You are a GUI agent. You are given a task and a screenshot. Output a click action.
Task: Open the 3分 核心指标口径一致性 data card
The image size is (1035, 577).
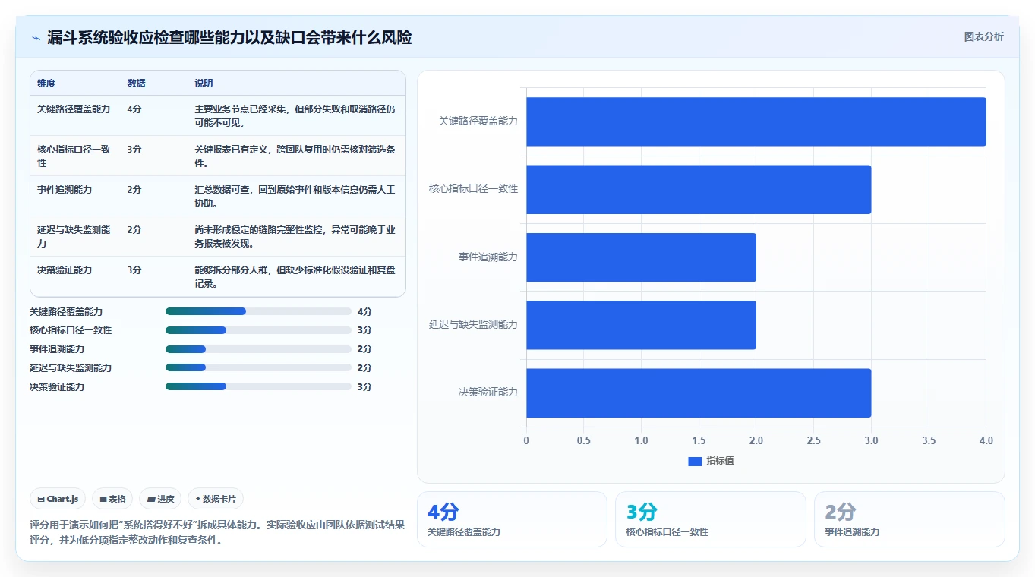coord(711,519)
